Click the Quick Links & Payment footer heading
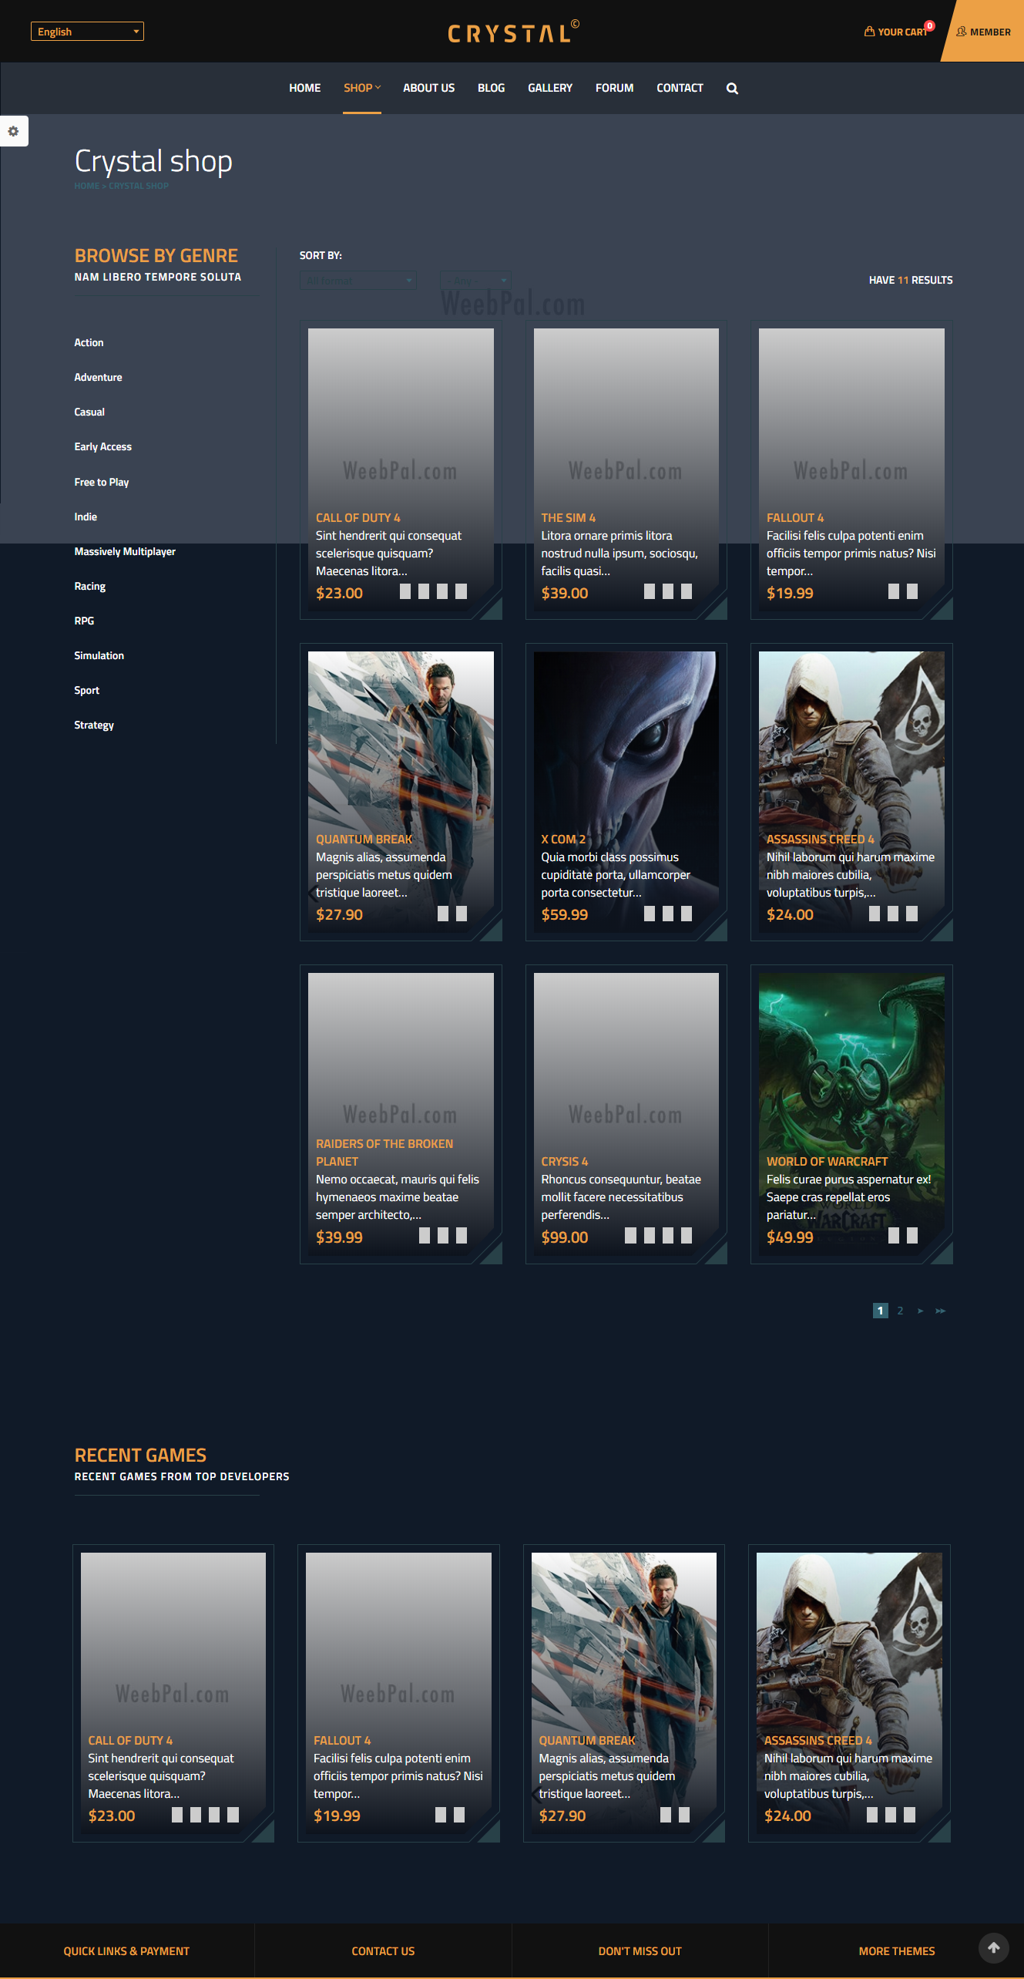This screenshot has height=1979, width=1024. (126, 1951)
